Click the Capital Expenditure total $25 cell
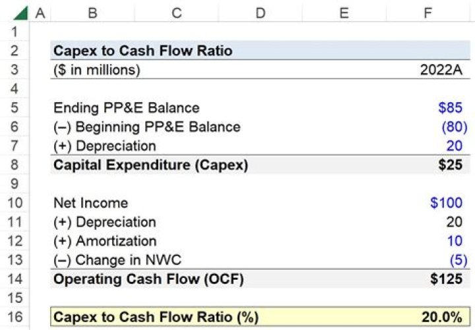The image size is (475, 330). (450, 165)
